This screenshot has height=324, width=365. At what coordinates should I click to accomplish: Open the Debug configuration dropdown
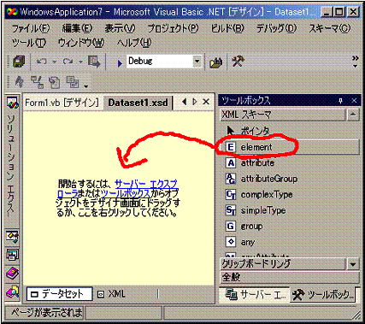click(197, 62)
